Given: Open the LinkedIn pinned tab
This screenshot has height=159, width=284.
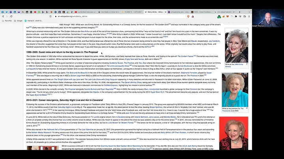Looking at the screenshot, I should click(15, 12).
